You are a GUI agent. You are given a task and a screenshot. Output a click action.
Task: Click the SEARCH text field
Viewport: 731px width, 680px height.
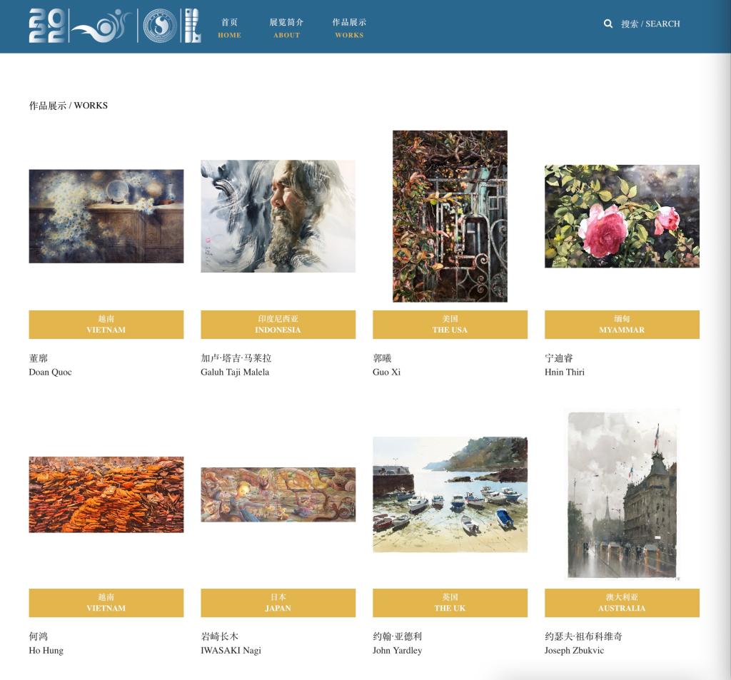pyautogui.click(x=650, y=24)
